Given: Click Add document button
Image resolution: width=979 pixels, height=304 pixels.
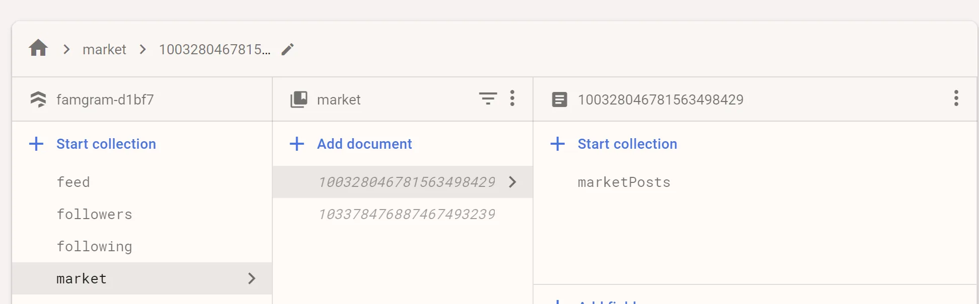Looking at the screenshot, I should click(364, 144).
